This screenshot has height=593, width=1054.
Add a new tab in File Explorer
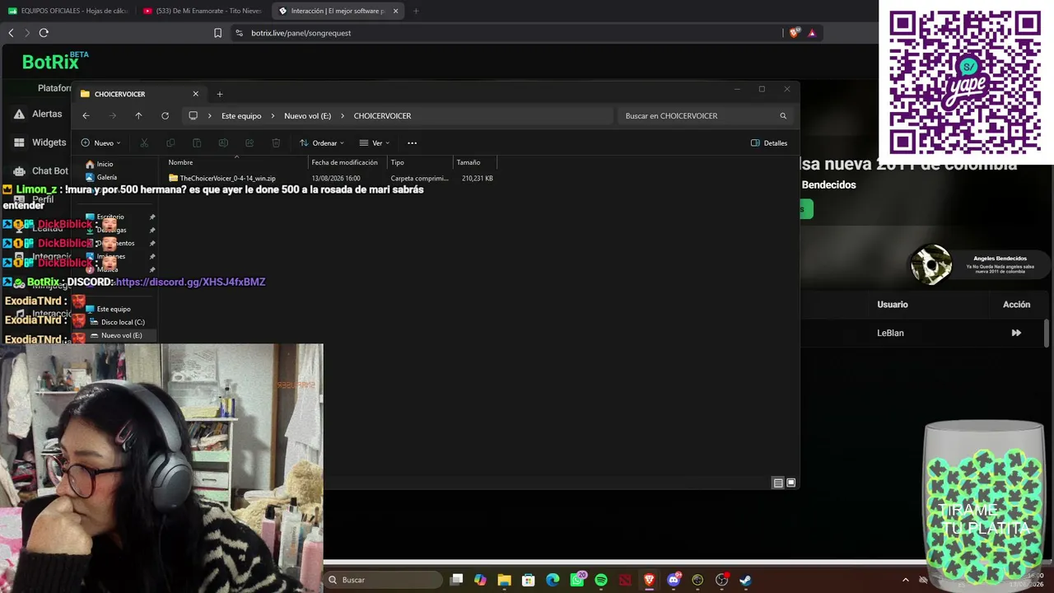click(x=220, y=94)
